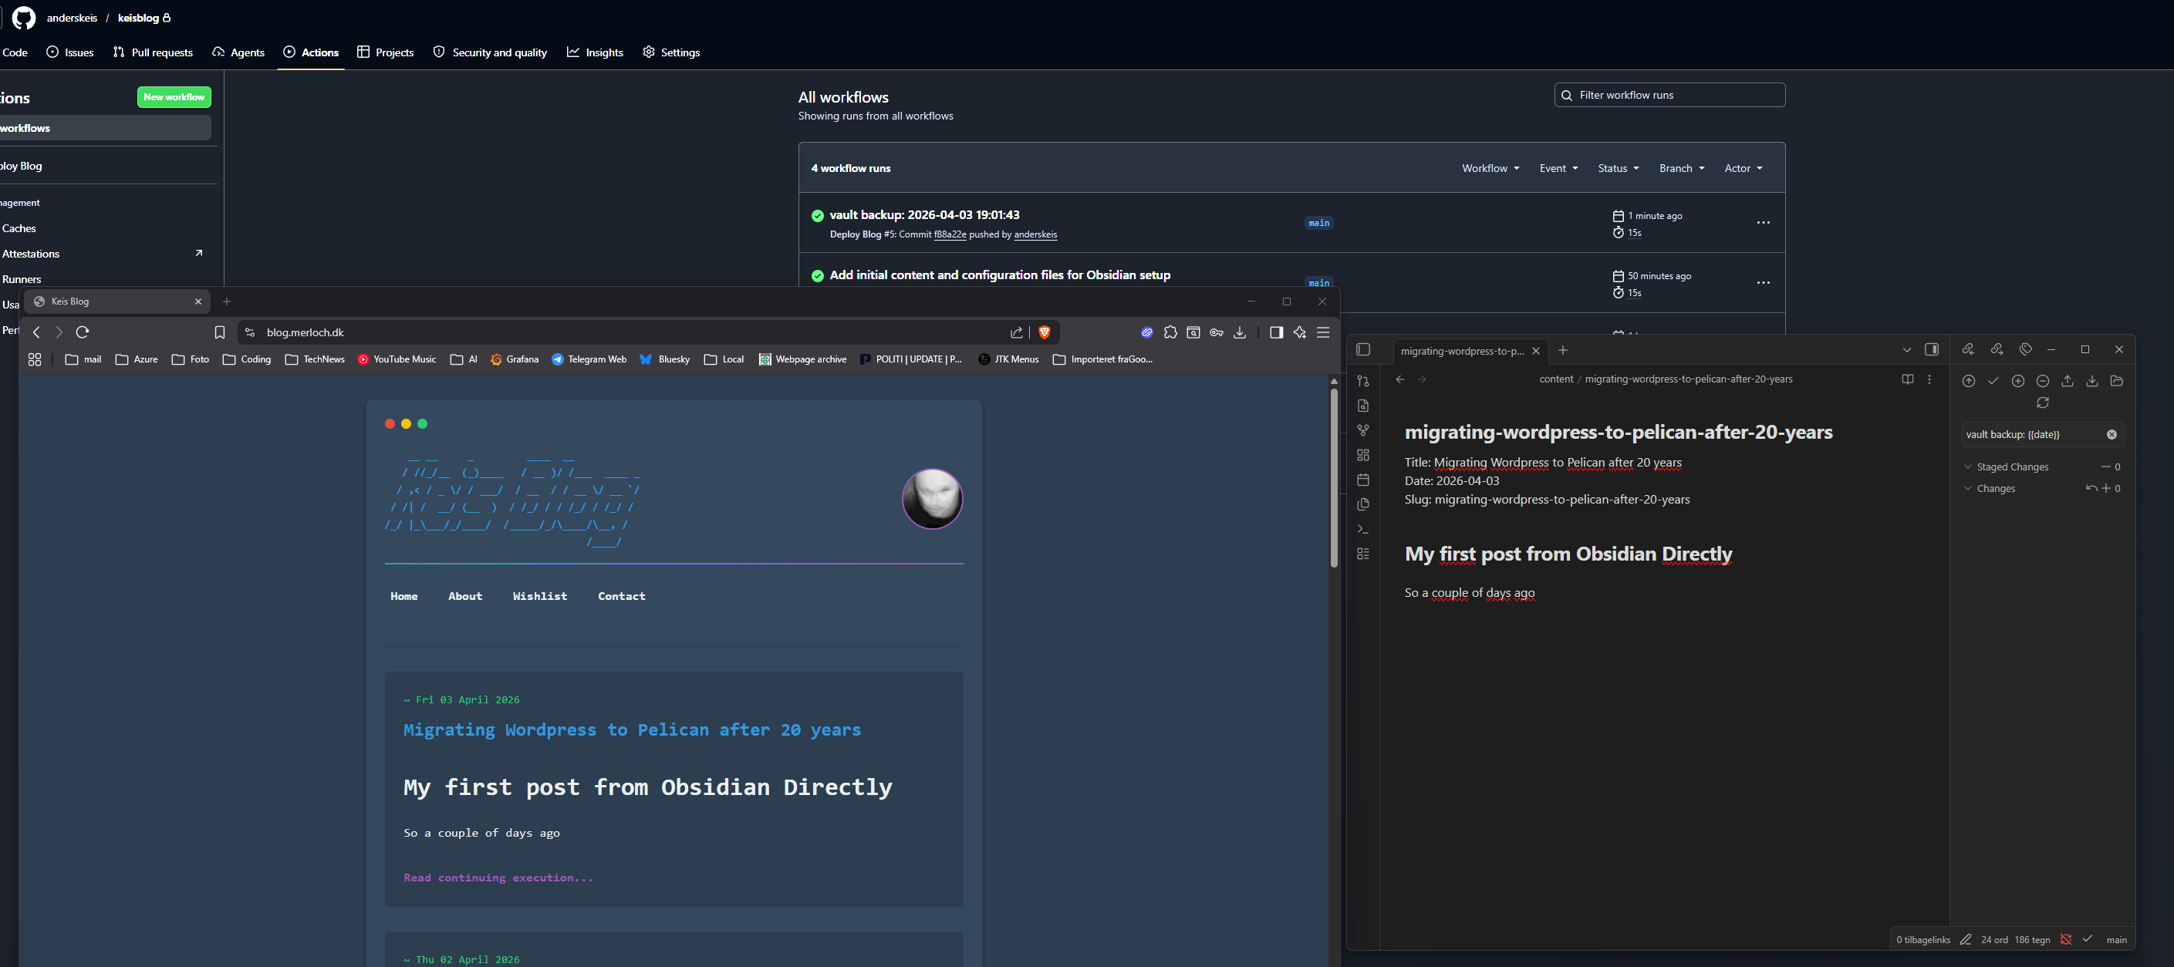Image resolution: width=2174 pixels, height=967 pixels.
Task: Open the Event filter dropdown on GitHub
Action: coord(1558,169)
